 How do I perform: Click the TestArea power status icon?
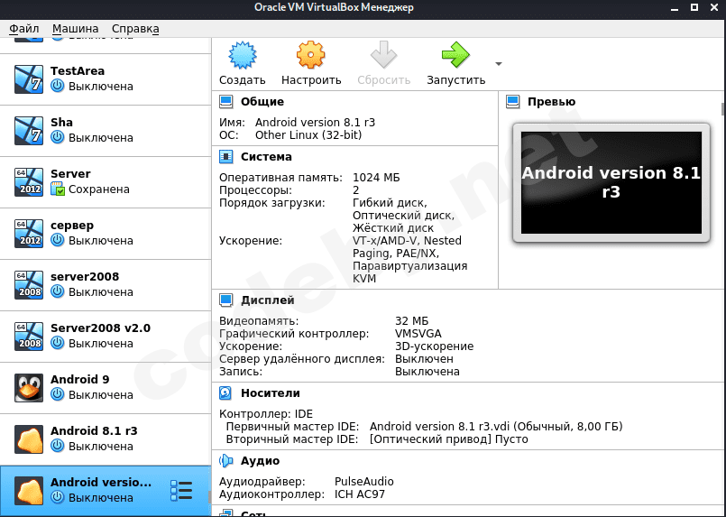point(58,86)
